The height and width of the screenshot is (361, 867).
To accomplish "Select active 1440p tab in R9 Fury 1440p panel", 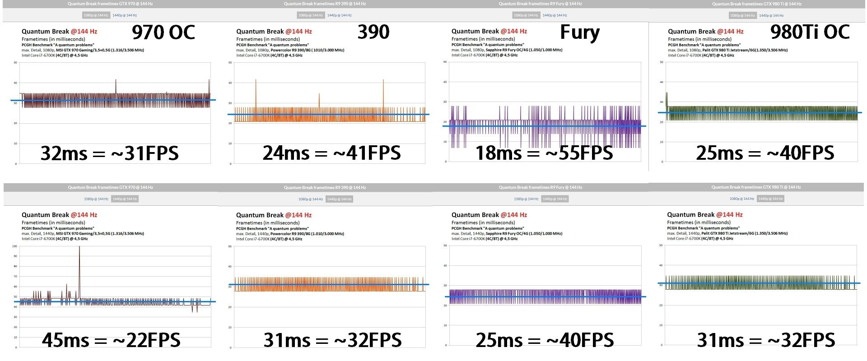I will click(555, 199).
